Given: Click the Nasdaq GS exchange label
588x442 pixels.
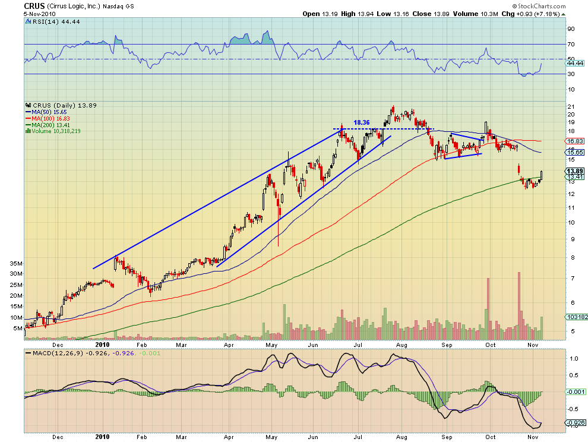Looking at the screenshot, I should pos(119,7).
